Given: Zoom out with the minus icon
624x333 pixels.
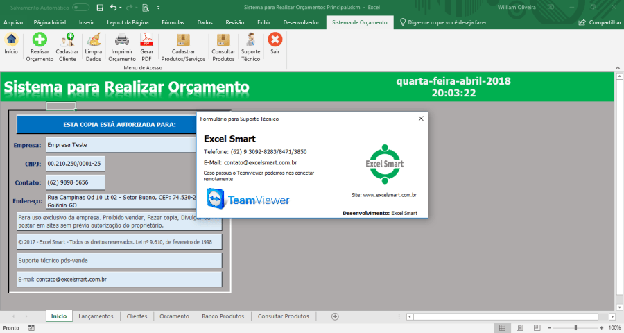Looking at the screenshot, I should point(550,328).
